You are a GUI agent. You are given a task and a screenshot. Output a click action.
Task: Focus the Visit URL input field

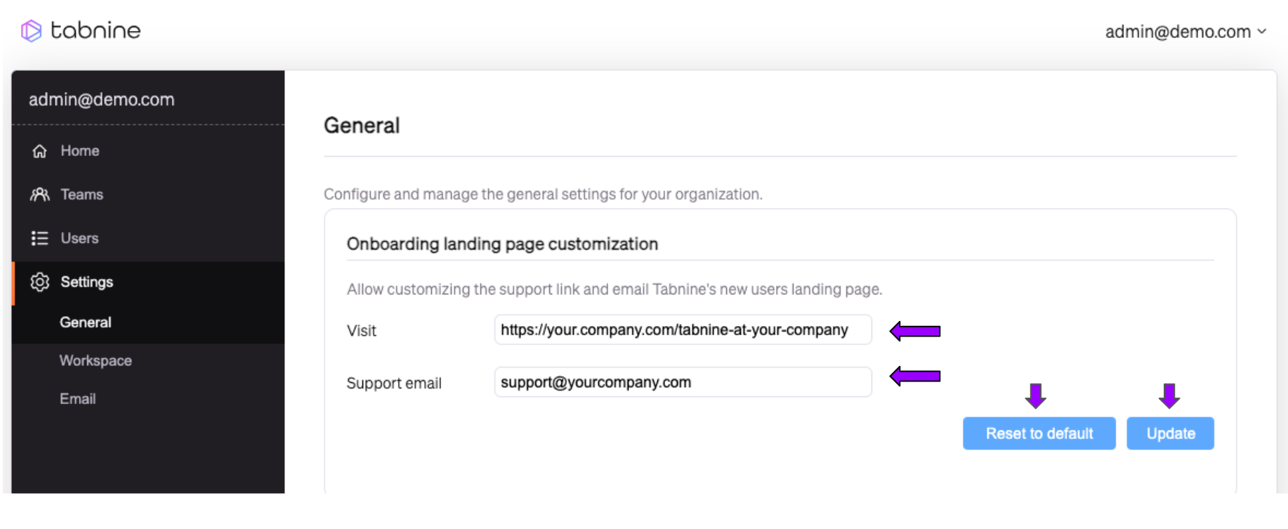[x=683, y=330]
